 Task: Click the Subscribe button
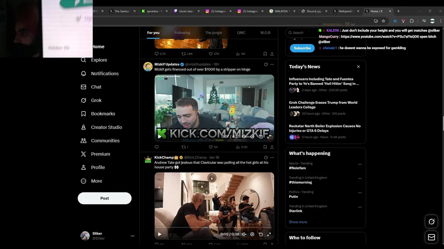(x=302, y=48)
